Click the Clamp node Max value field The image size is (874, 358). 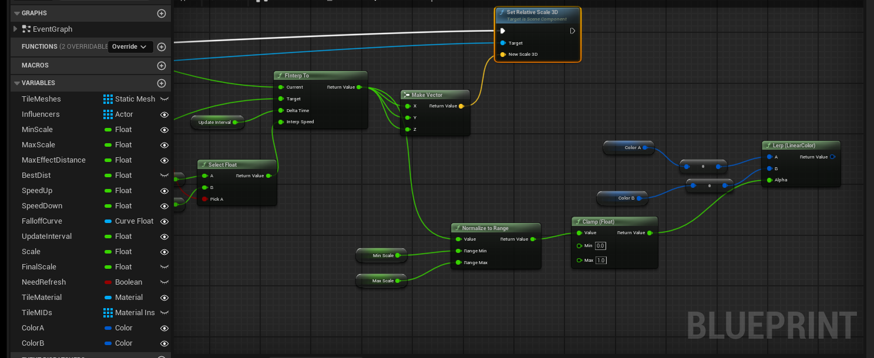(x=601, y=260)
